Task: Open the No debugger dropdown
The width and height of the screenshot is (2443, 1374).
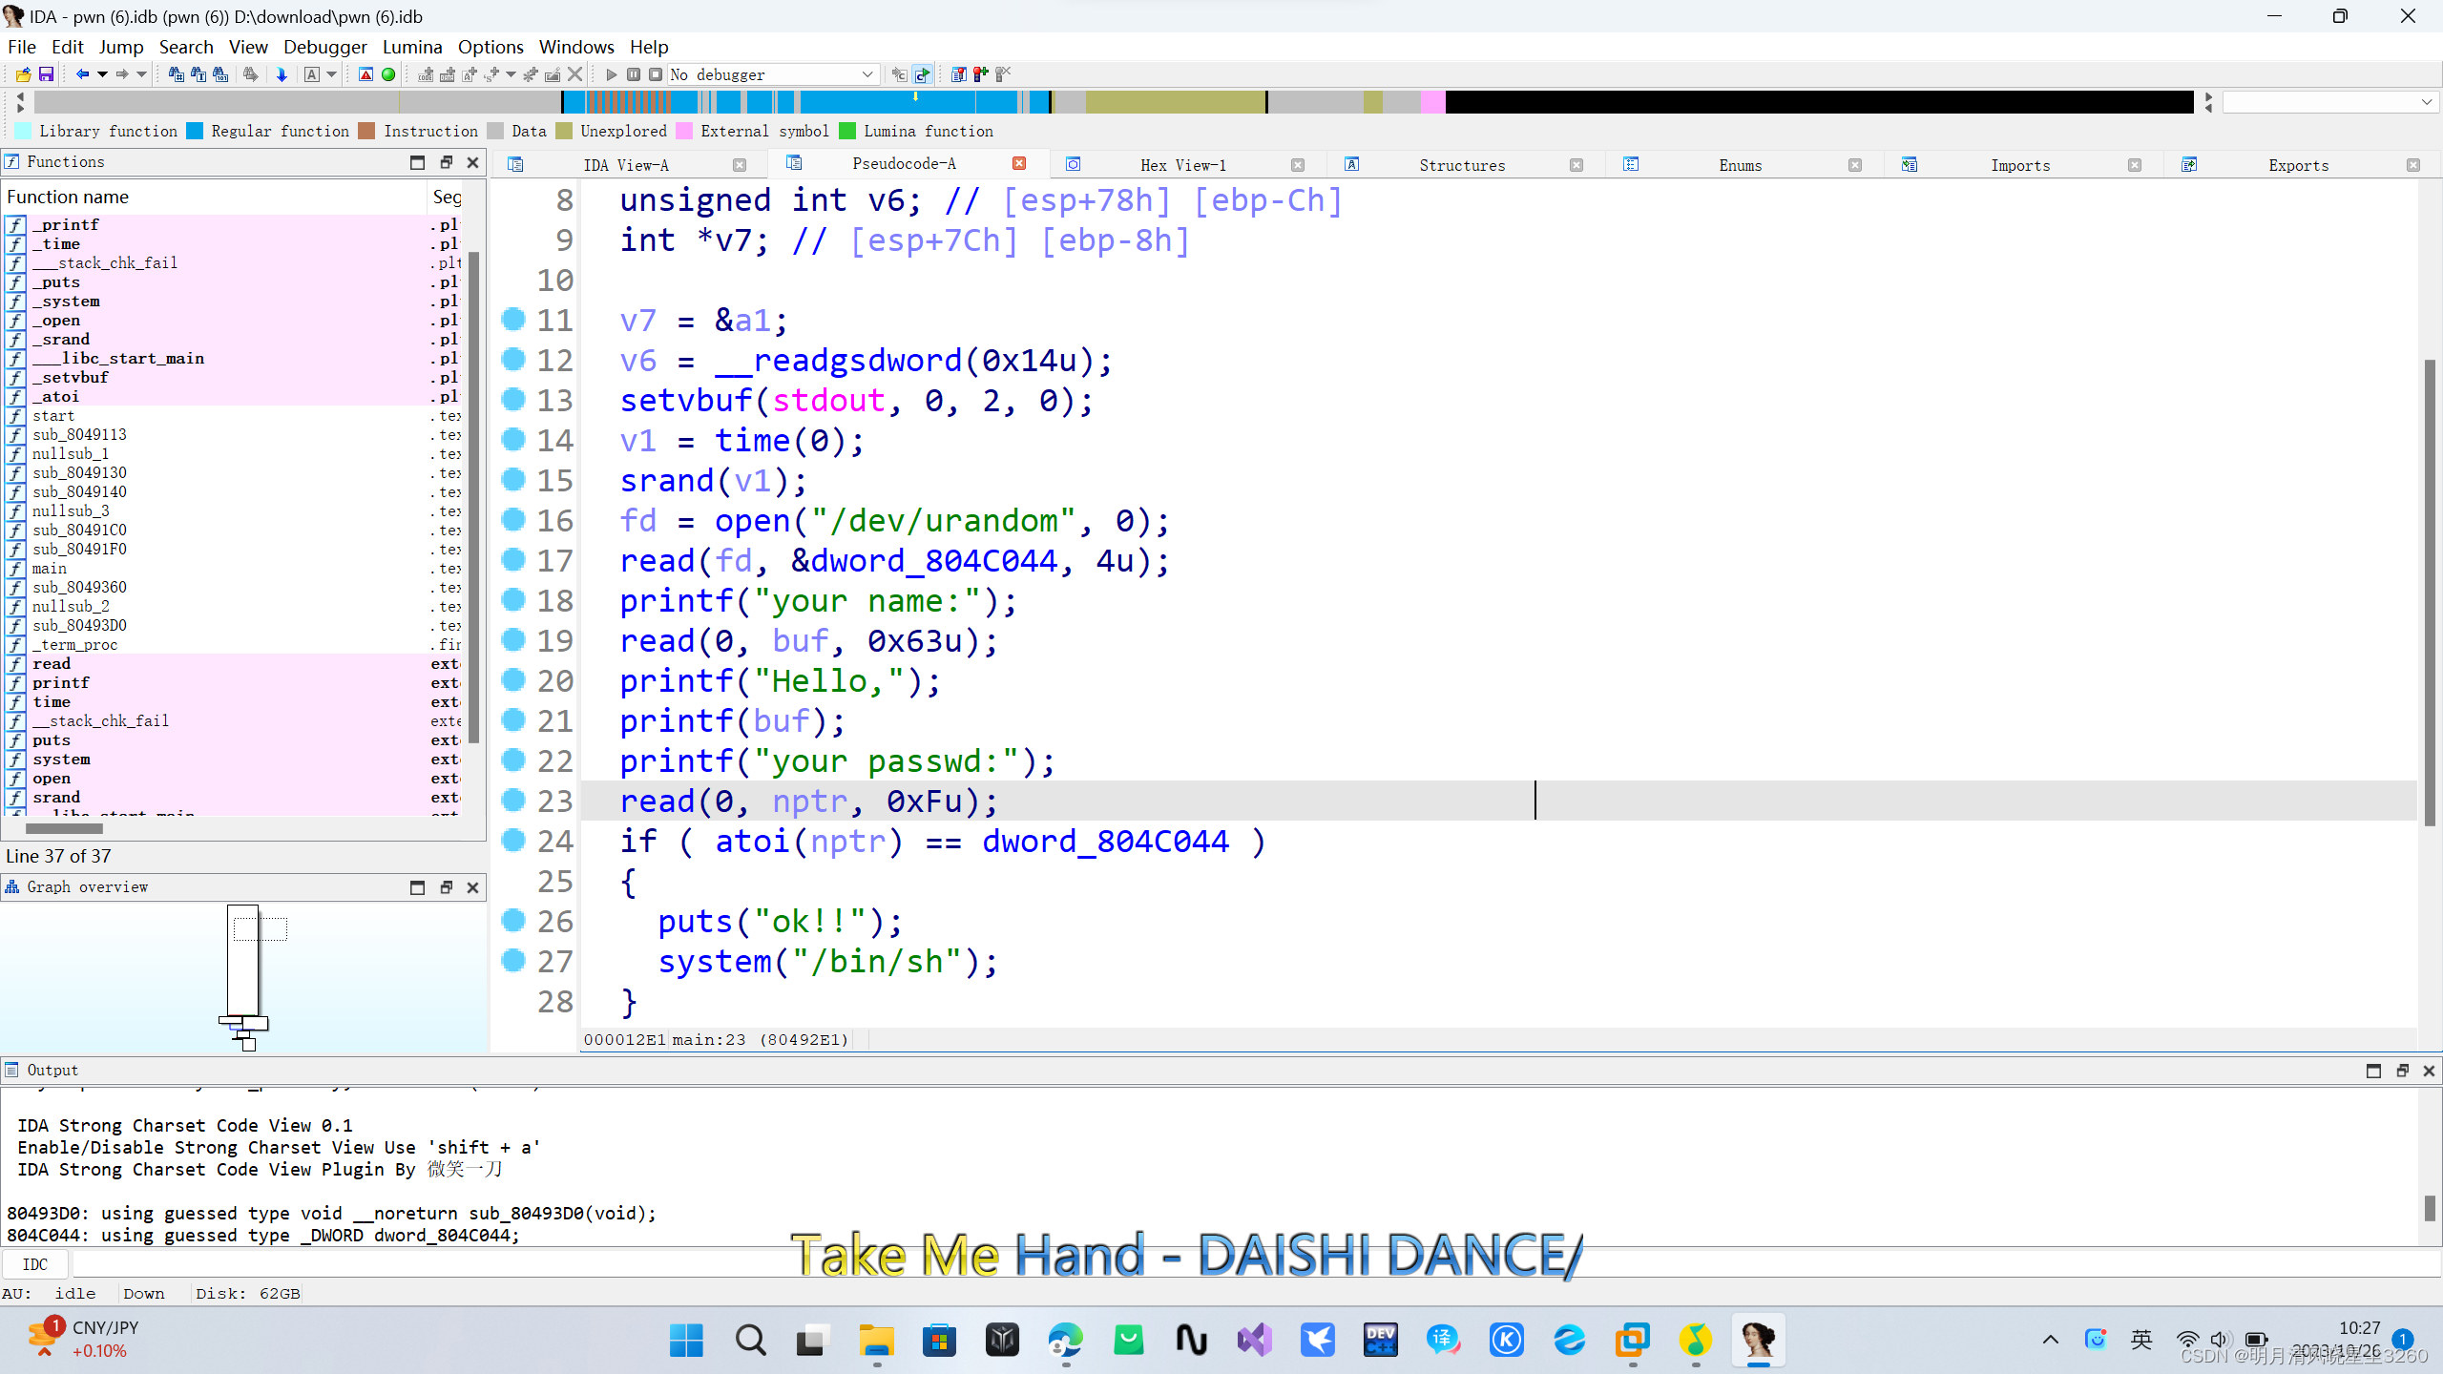Action: [867, 74]
